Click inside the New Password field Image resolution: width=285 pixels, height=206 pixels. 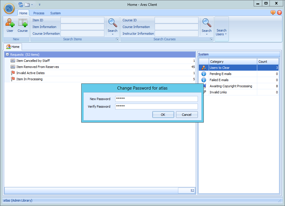click(156, 99)
